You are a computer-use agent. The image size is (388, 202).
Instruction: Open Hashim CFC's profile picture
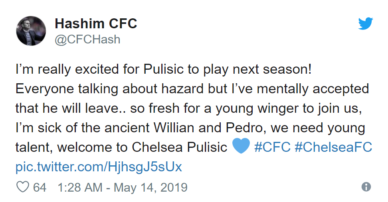point(30,31)
